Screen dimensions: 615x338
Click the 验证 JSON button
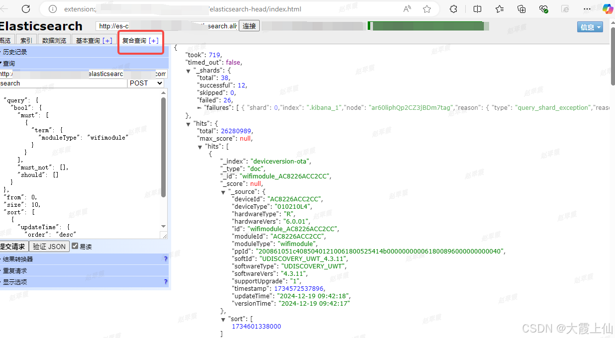pyautogui.click(x=49, y=246)
